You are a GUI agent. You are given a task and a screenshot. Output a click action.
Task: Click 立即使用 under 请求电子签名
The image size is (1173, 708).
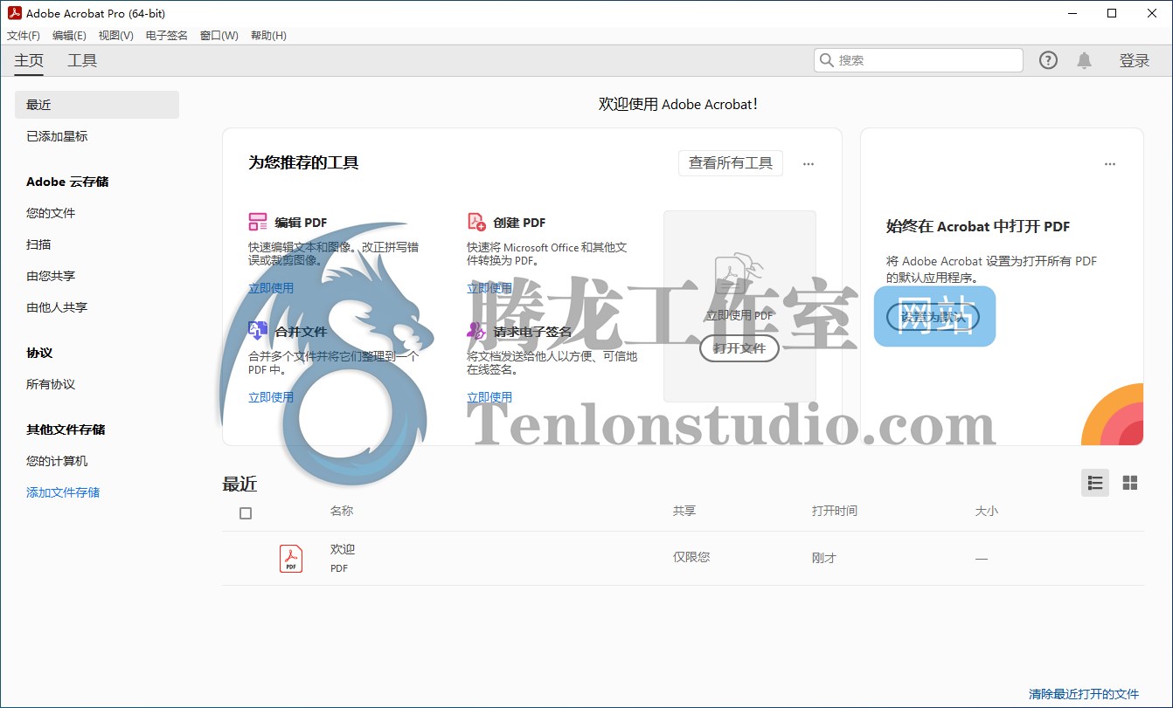(x=489, y=397)
